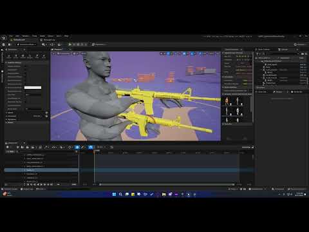
Task: Click the Outliner search field
Action: pos(280,53)
